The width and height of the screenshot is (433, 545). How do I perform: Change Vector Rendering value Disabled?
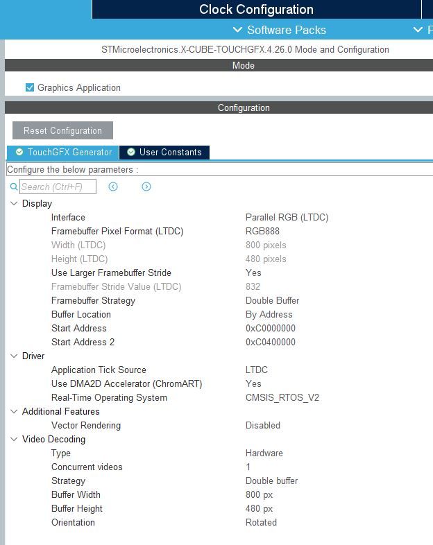pos(262,426)
